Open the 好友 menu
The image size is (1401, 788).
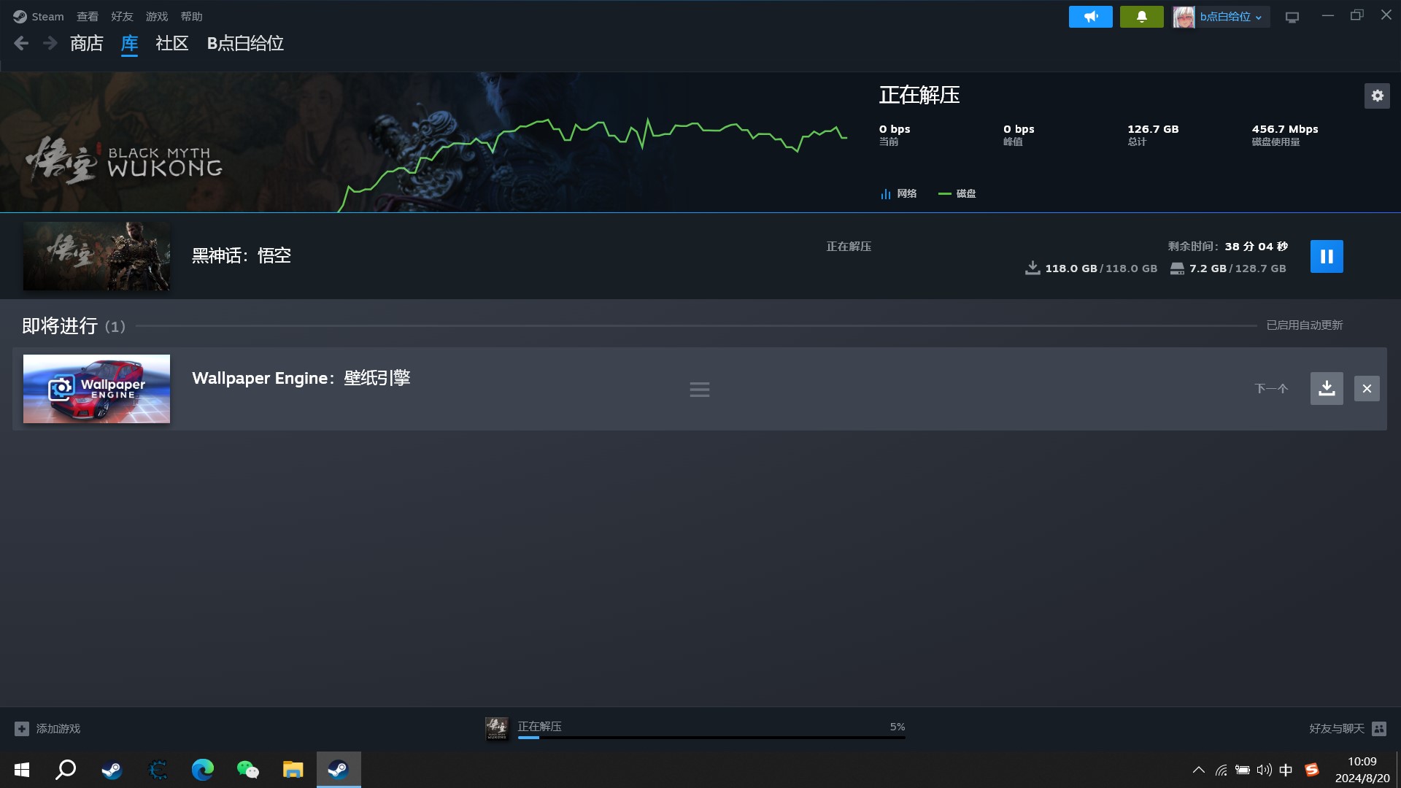(122, 16)
